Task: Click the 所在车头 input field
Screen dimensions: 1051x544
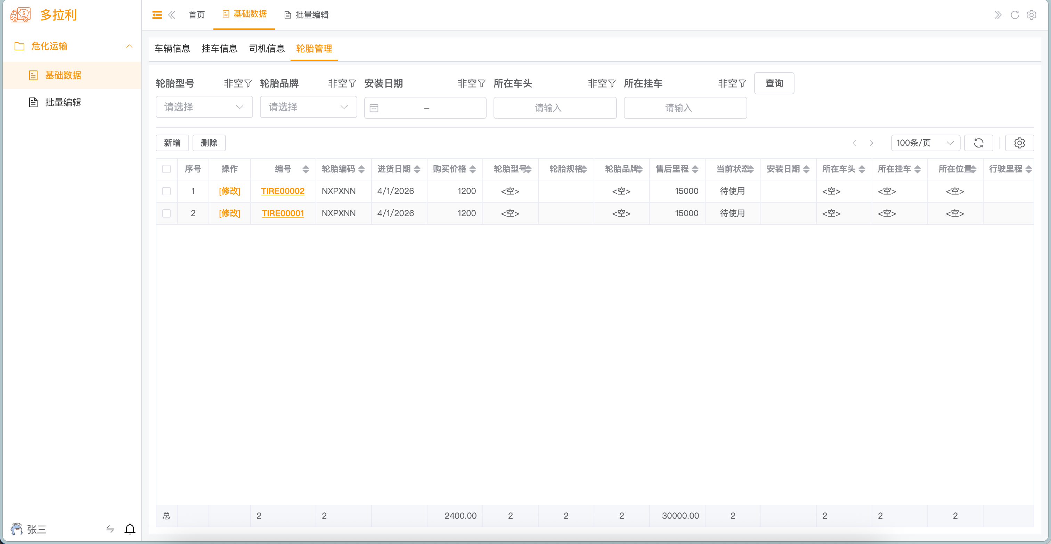Action: [555, 108]
